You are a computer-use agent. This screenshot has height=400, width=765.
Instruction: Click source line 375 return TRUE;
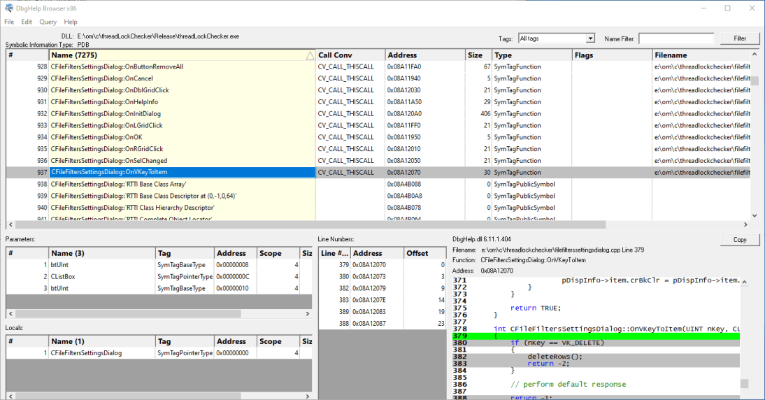(595, 308)
